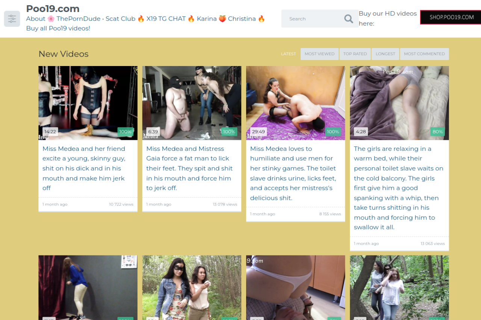The width and height of the screenshot is (481, 320).
Task: Click the Buy all videos link
Action: tap(58, 28)
